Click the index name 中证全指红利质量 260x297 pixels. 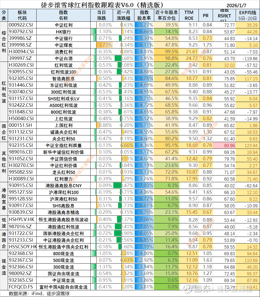coord(64,146)
